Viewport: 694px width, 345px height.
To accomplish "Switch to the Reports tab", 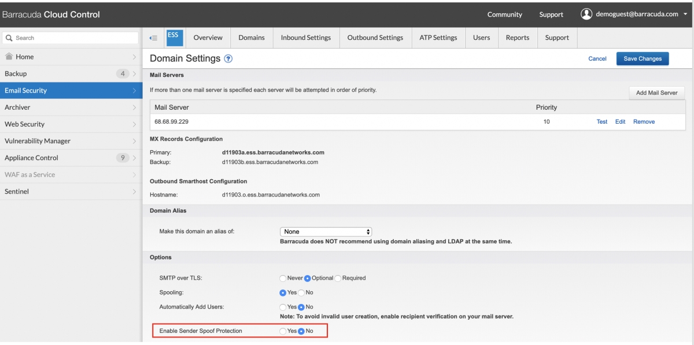I will (518, 38).
